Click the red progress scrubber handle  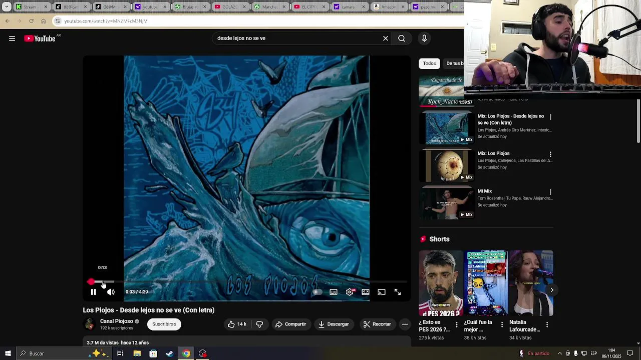point(91,282)
